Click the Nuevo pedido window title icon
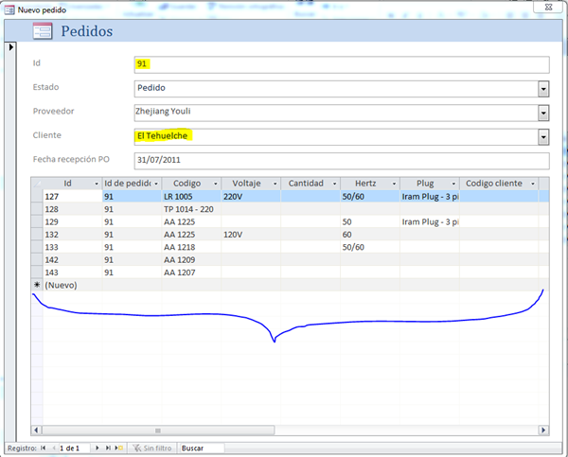This screenshot has height=457, width=568. click(x=9, y=8)
